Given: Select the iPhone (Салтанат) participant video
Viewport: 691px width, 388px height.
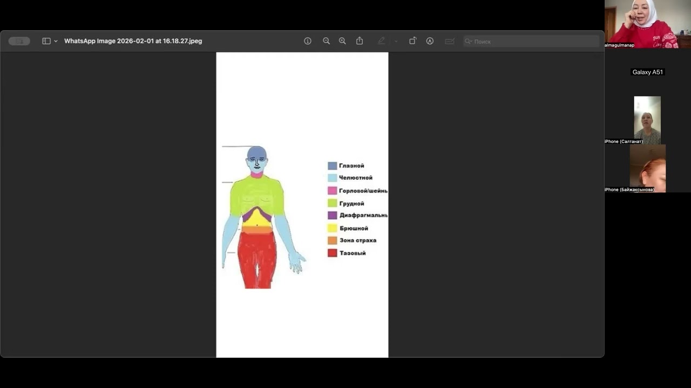Looking at the screenshot, I should pyautogui.click(x=647, y=120).
